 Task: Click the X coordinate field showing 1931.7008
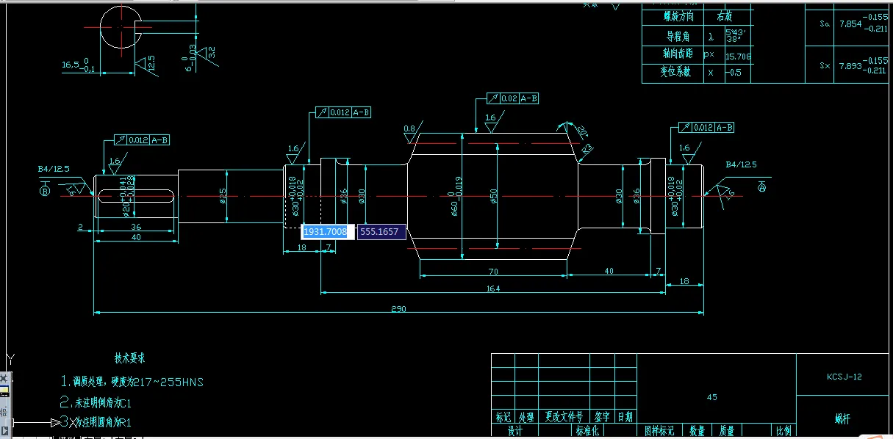[325, 231]
